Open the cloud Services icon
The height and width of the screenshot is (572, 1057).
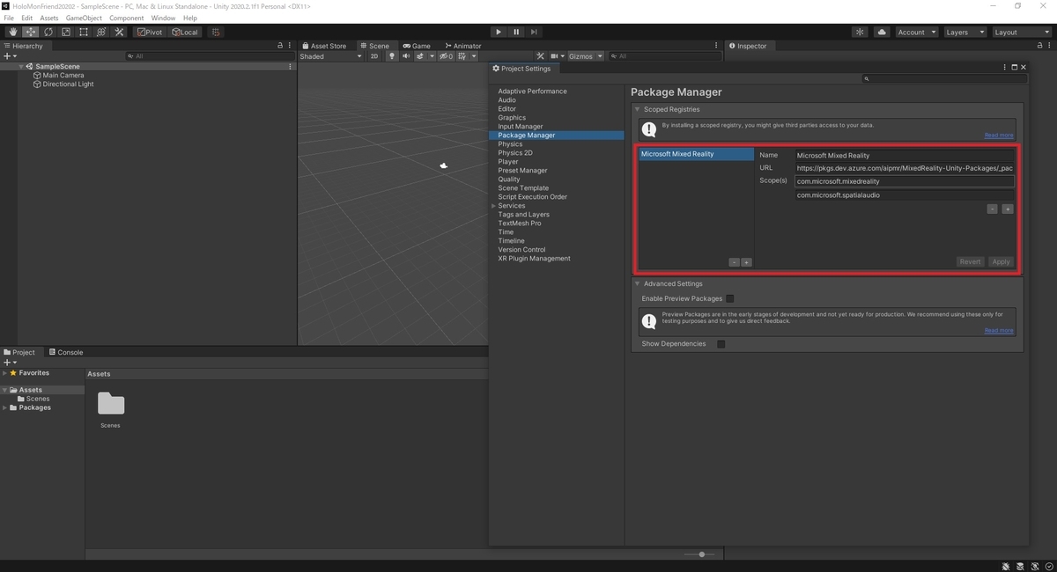coord(882,32)
